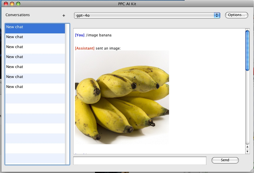Screen dimensions: 254x173
Task: Click the chat scrollbar up arrow
Action: [x=247, y=147]
